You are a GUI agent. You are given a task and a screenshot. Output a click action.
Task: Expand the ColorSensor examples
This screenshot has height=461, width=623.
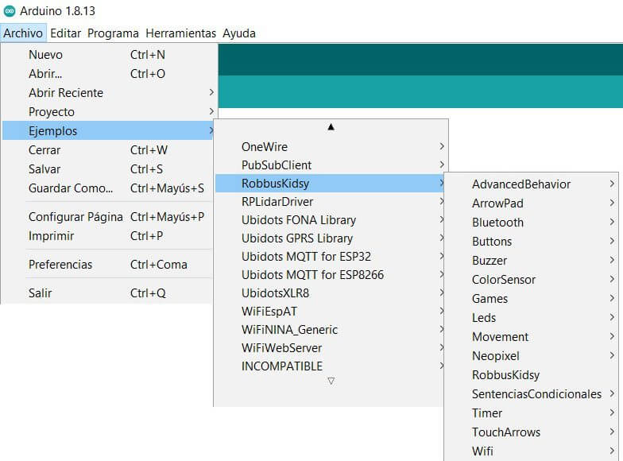pyautogui.click(x=504, y=280)
